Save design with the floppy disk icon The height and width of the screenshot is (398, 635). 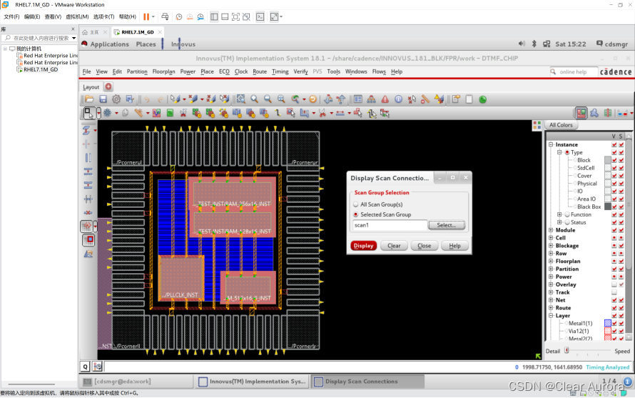coord(103,99)
